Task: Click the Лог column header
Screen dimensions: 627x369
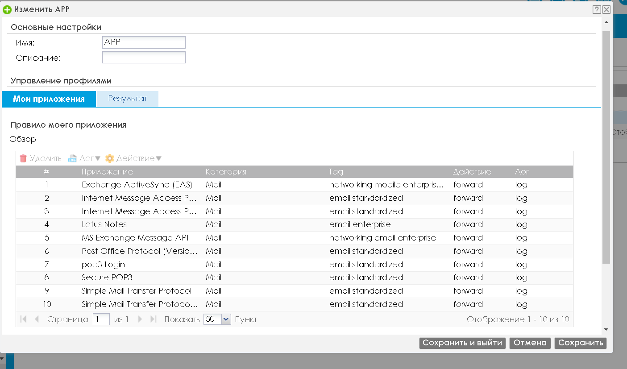Action: 522,172
